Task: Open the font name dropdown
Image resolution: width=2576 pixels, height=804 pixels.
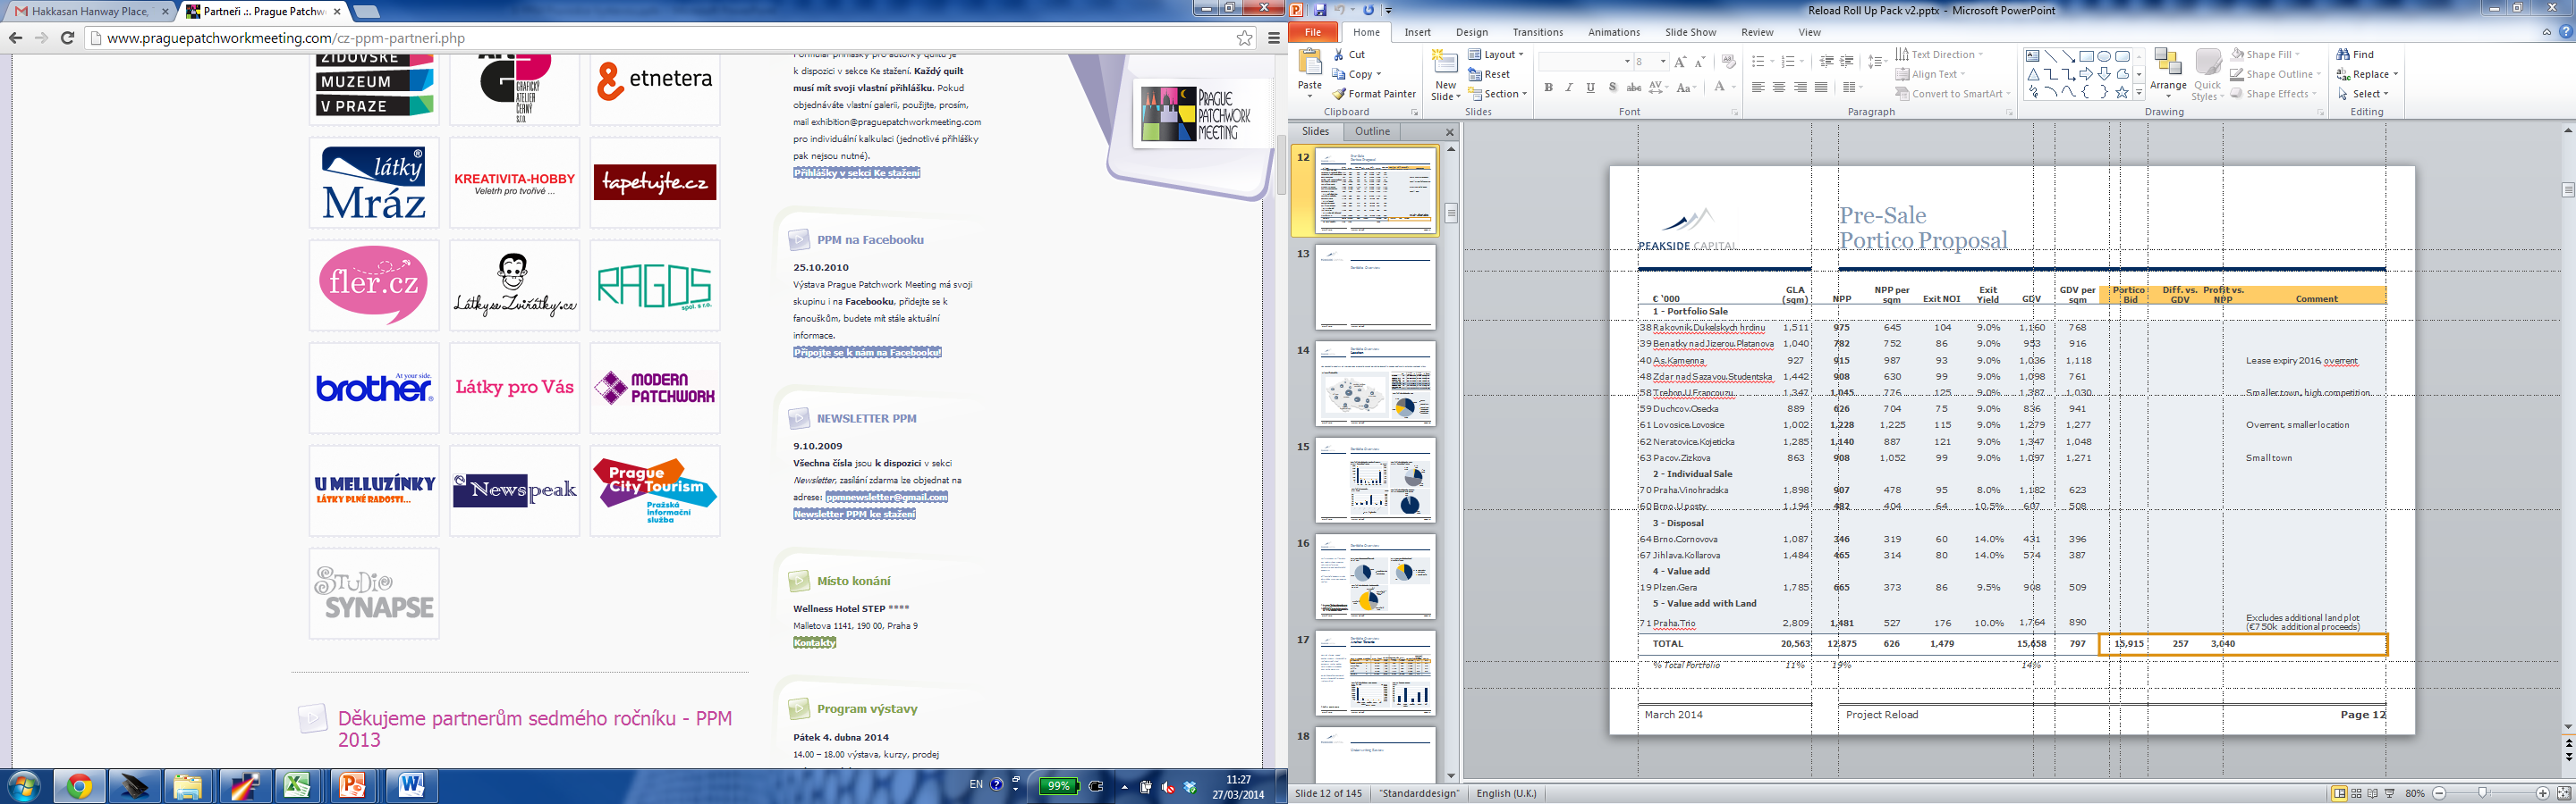Action: coord(1626,62)
